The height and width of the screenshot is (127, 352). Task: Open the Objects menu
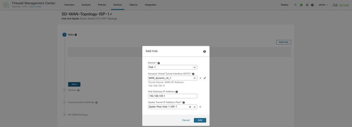(133, 5)
